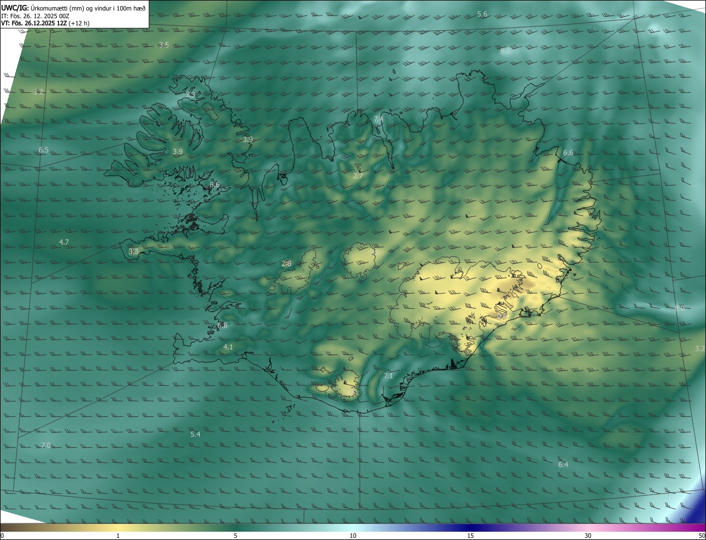Click the 8.0 value label on the map
The height and width of the screenshot is (540, 706).
tap(680, 308)
